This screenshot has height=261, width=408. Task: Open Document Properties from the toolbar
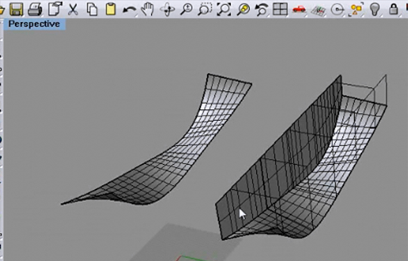pyautogui.click(x=54, y=9)
